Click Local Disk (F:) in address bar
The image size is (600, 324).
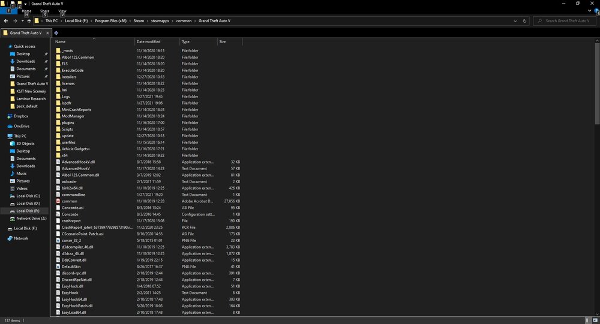pyautogui.click(x=76, y=21)
